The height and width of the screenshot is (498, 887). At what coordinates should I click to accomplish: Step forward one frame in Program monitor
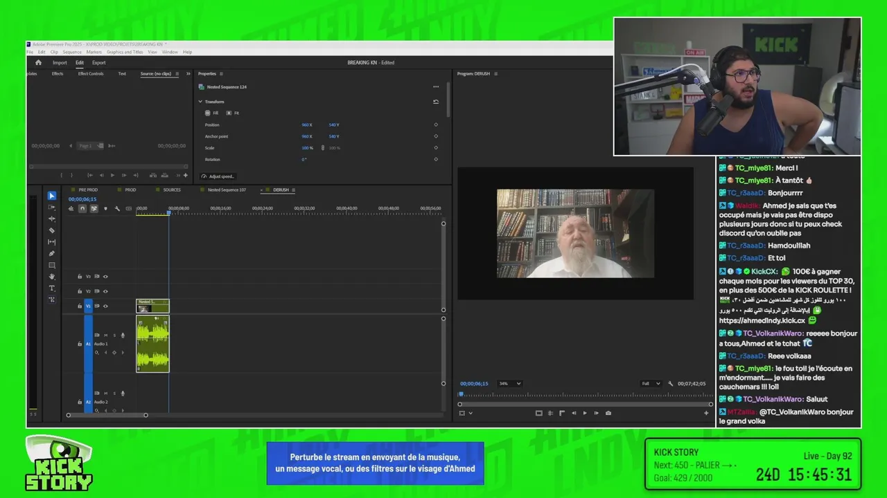point(597,413)
